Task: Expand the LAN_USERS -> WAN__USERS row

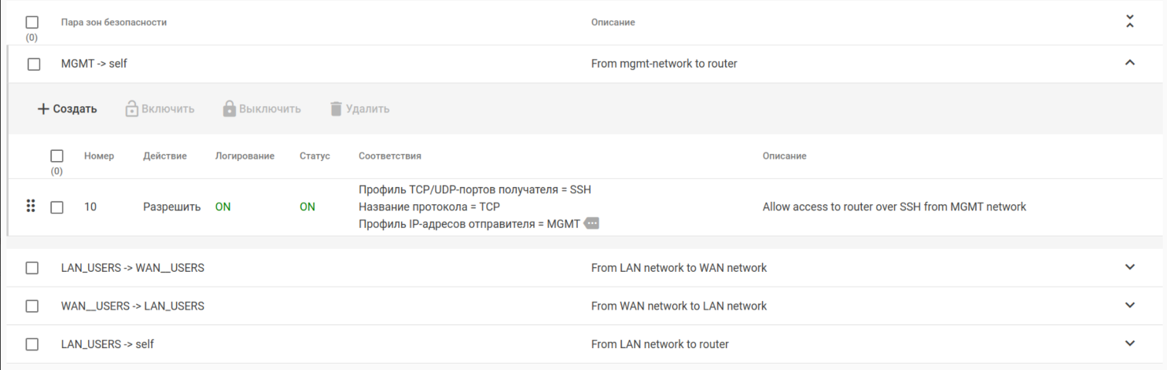Action: click(1130, 267)
